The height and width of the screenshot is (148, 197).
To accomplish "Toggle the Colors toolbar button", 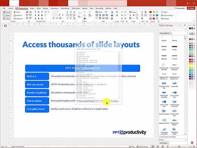I will [x=7, y=19].
